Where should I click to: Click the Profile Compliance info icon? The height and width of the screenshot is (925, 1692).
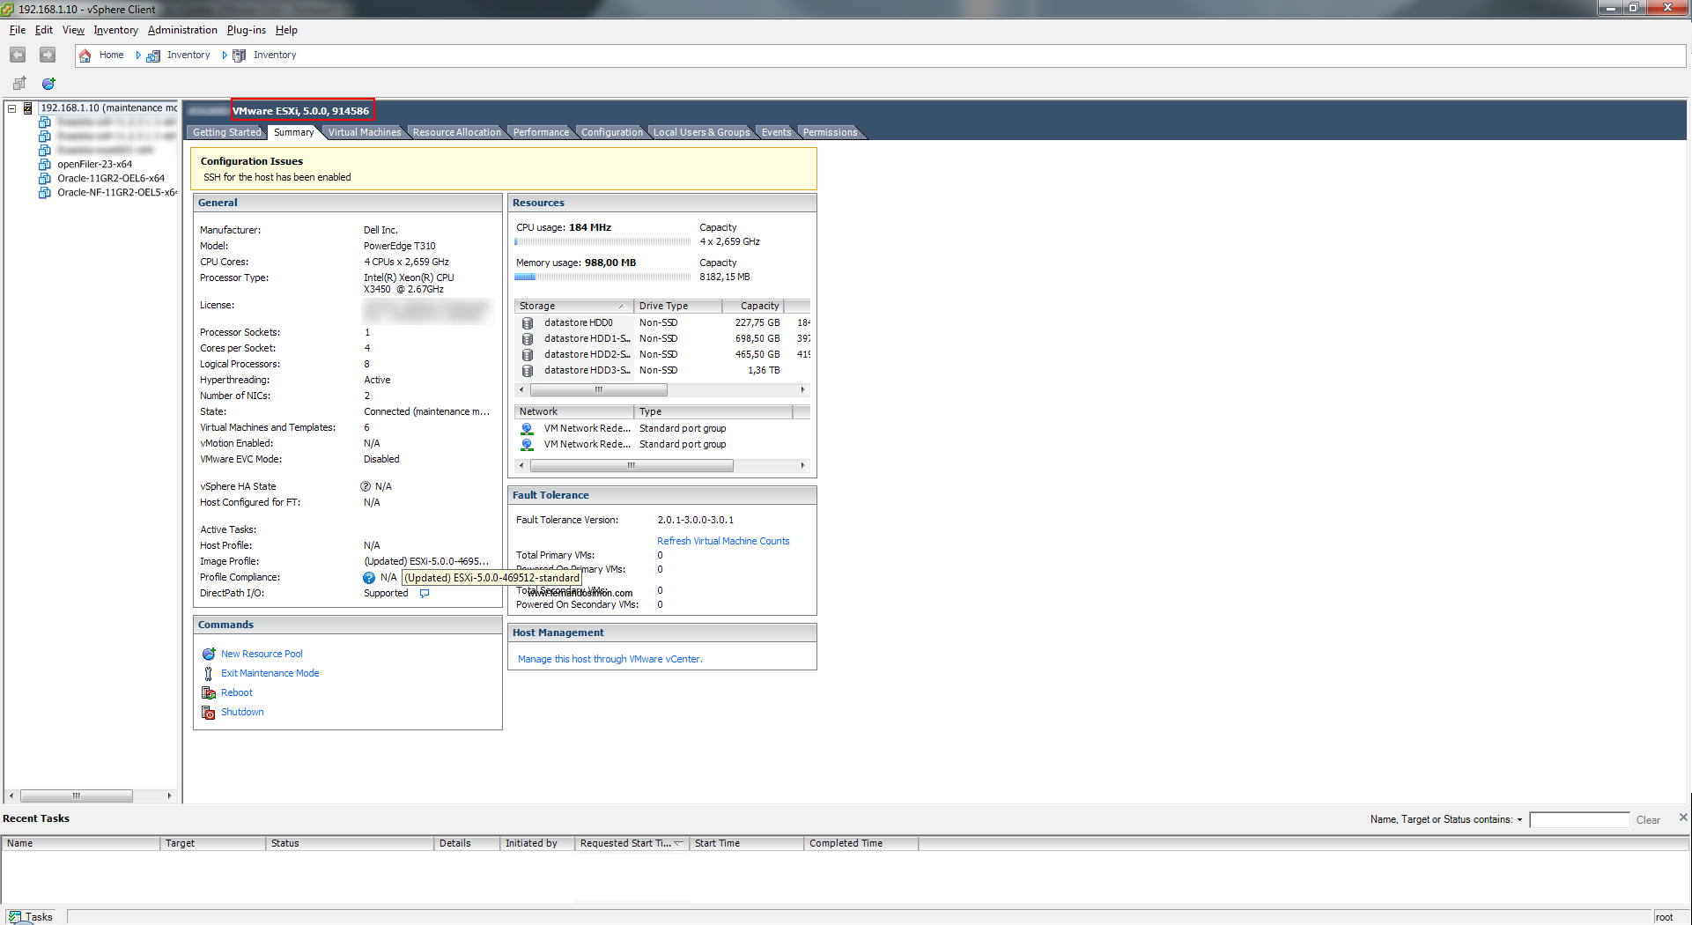[369, 578]
